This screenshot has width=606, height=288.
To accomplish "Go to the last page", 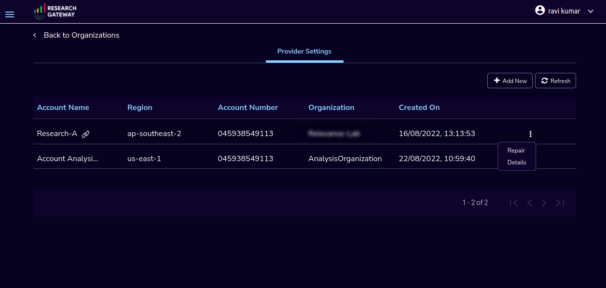I will pyautogui.click(x=560, y=203).
